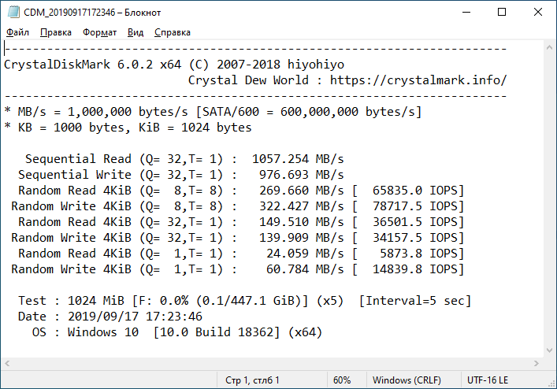Screen dimensions: 557x389
Task: Click the Windows 10 Build 18362 line
Action: click(x=177, y=332)
